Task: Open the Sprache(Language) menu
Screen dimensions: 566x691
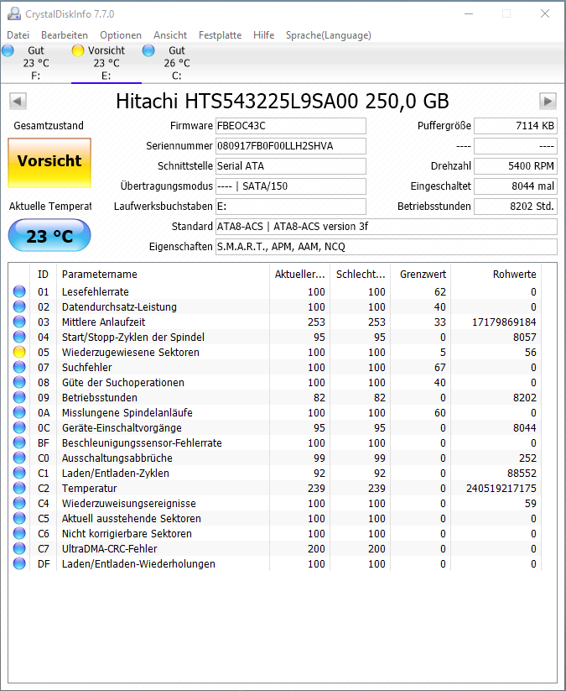Action: [x=329, y=35]
